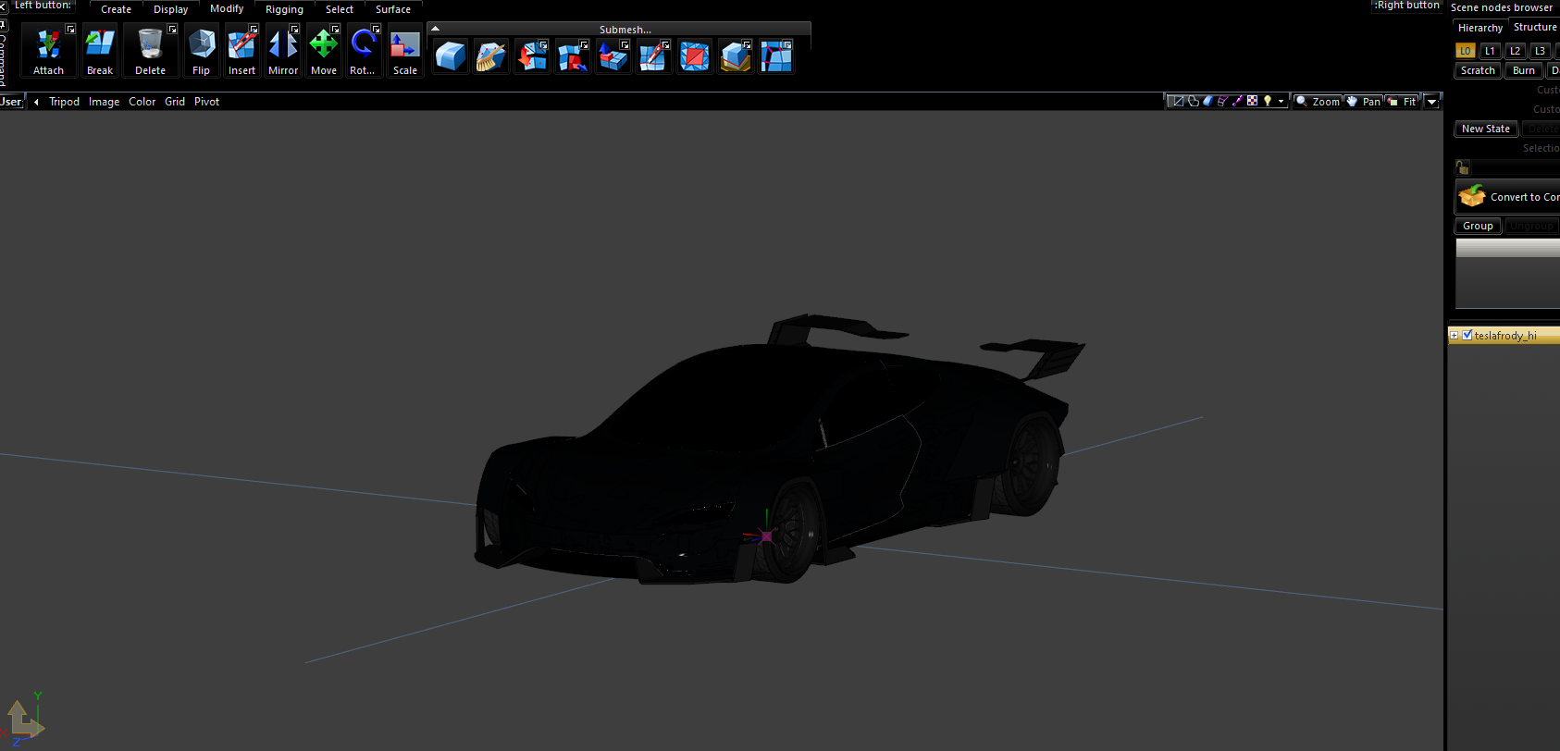Click the magnifier Zoom viewport tool

click(x=1318, y=102)
